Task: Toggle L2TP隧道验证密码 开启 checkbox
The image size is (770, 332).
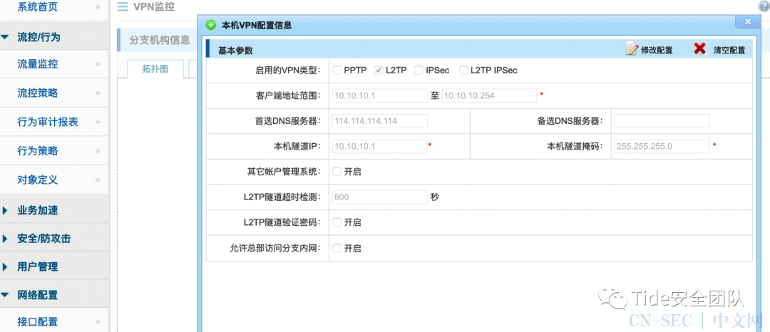Action: point(337,222)
